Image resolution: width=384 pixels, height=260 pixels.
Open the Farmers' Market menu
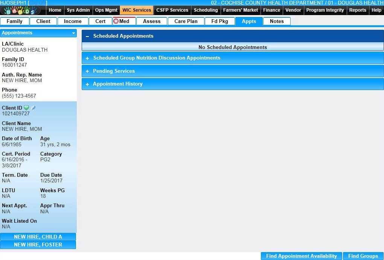pyautogui.click(x=241, y=10)
